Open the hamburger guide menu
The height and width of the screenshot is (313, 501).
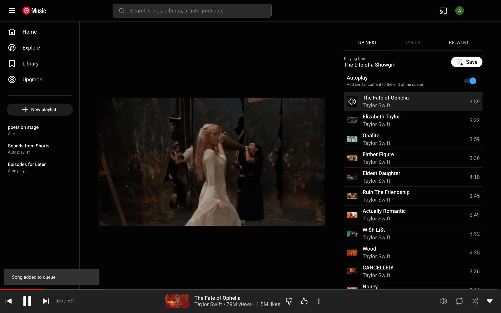(x=12, y=11)
